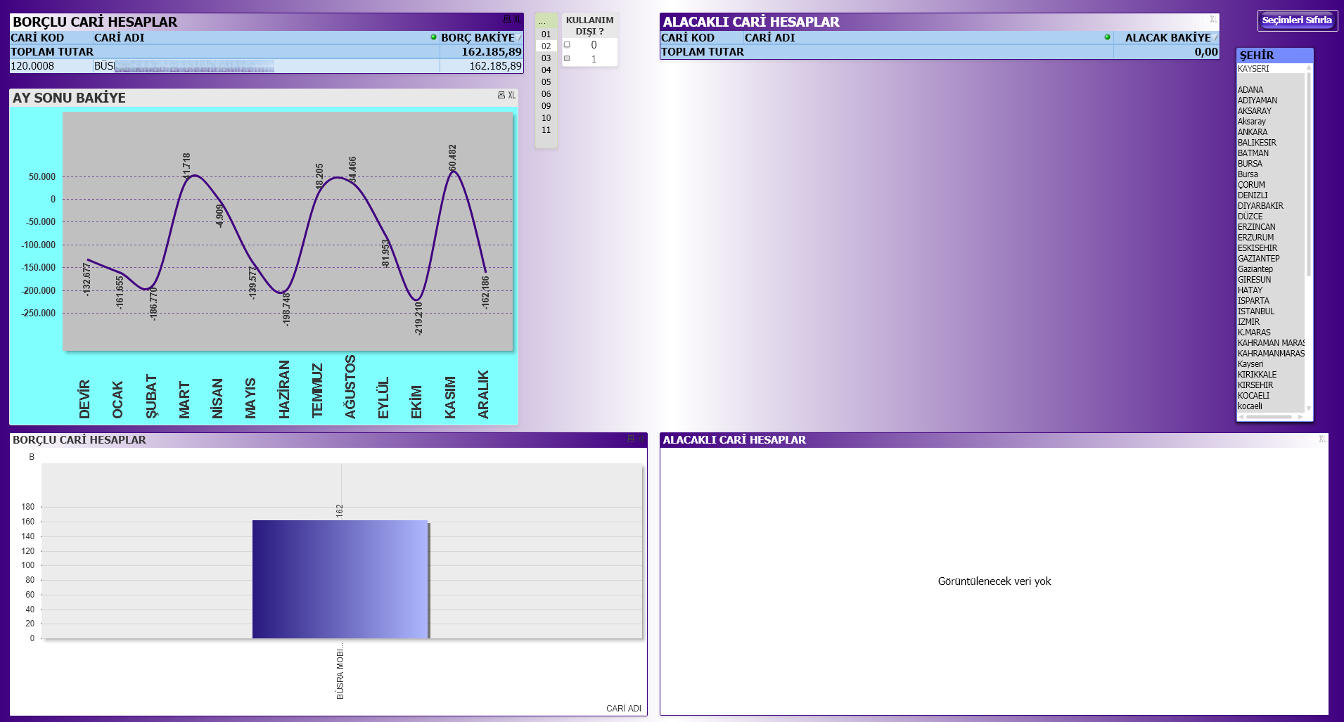Click CARİ KOD header in ALACAKLI table
The height and width of the screenshot is (722, 1344).
click(687, 38)
